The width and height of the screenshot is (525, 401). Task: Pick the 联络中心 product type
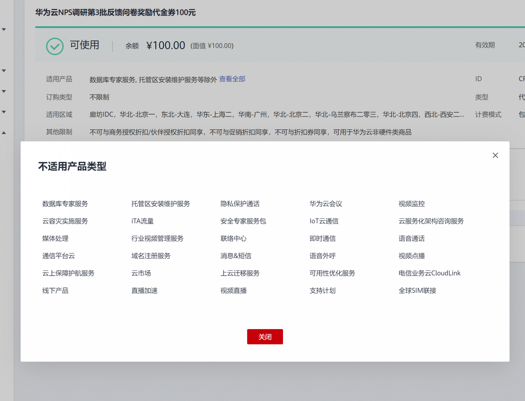(x=234, y=238)
